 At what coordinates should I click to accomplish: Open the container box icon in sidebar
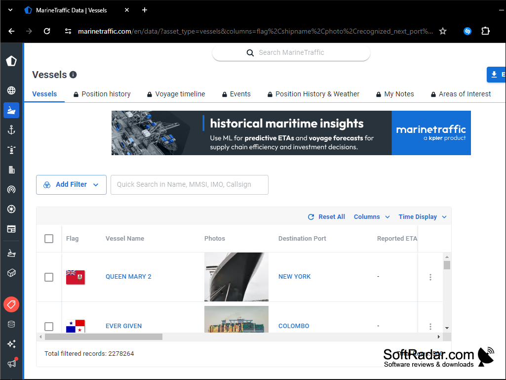(11, 273)
